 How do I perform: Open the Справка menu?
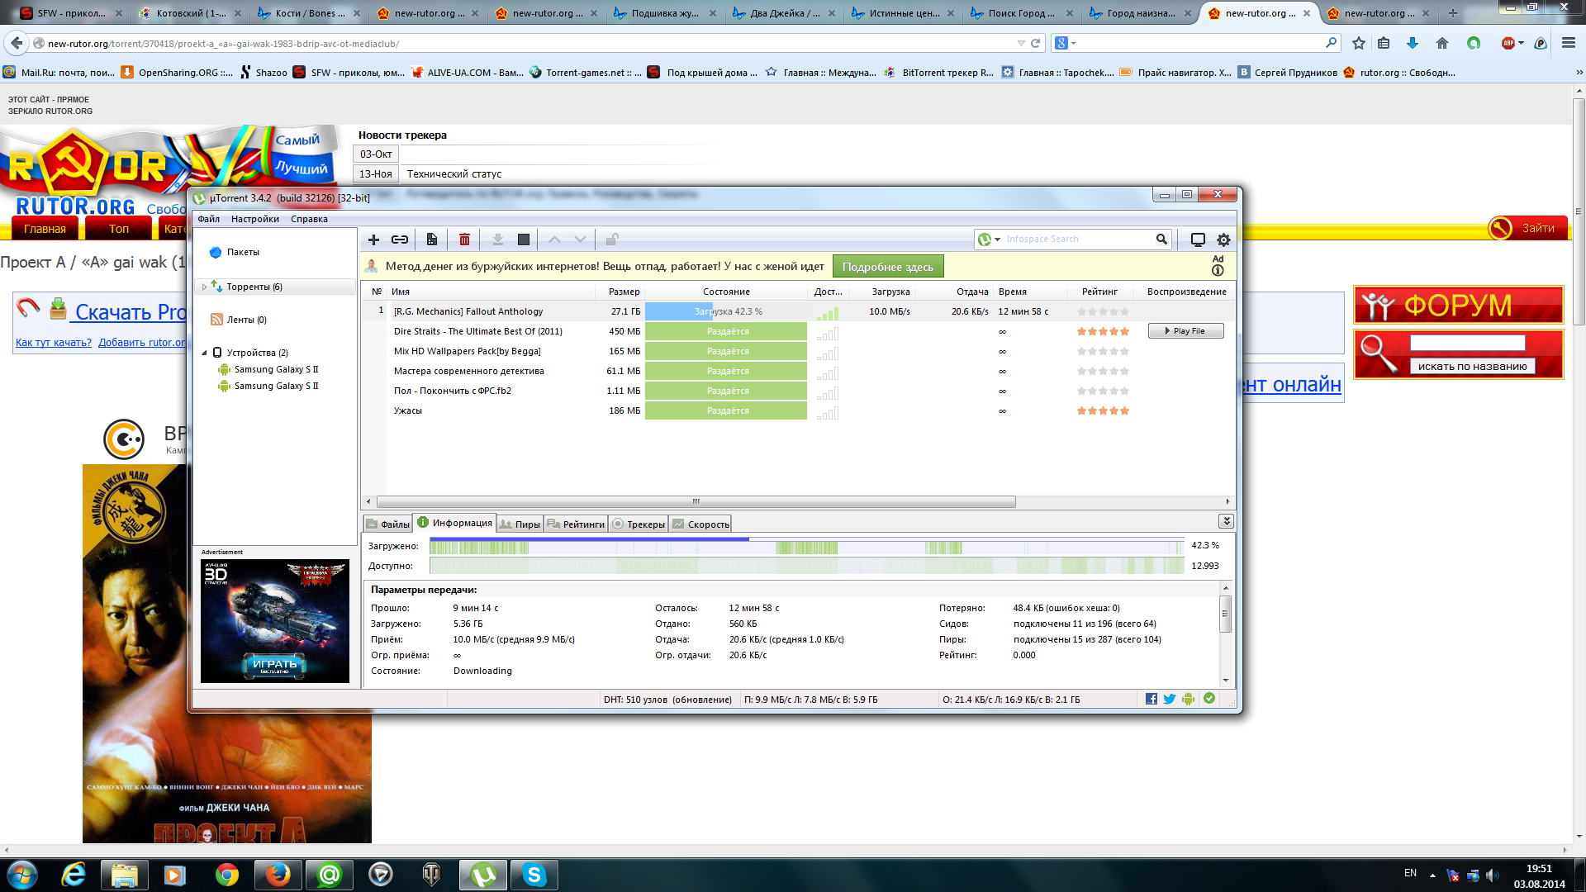pos(309,219)
